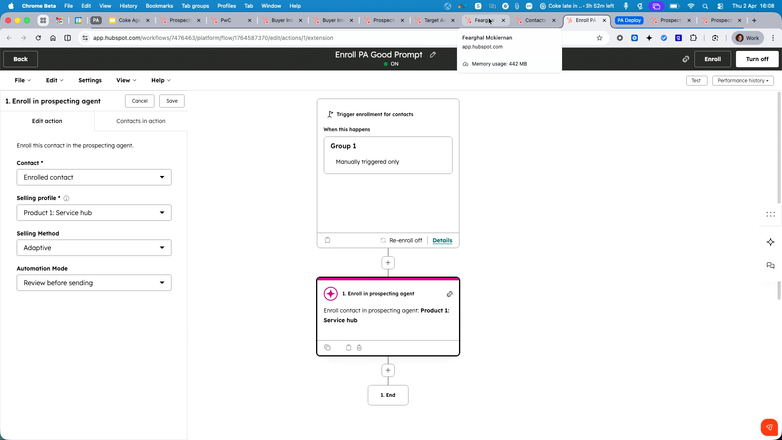Viewport: 782px width, 440px height.
Task: Expand the Performance history dropdown
Action: [743, 81]
